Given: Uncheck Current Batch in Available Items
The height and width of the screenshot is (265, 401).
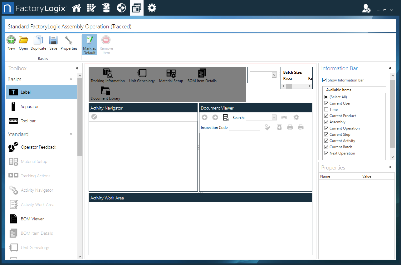Looking at the screenshot, I should pos(326,147).
